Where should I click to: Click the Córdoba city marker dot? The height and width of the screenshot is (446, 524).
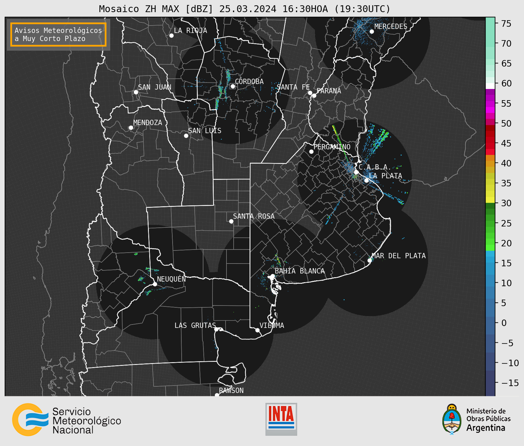[x=233, y=86]
